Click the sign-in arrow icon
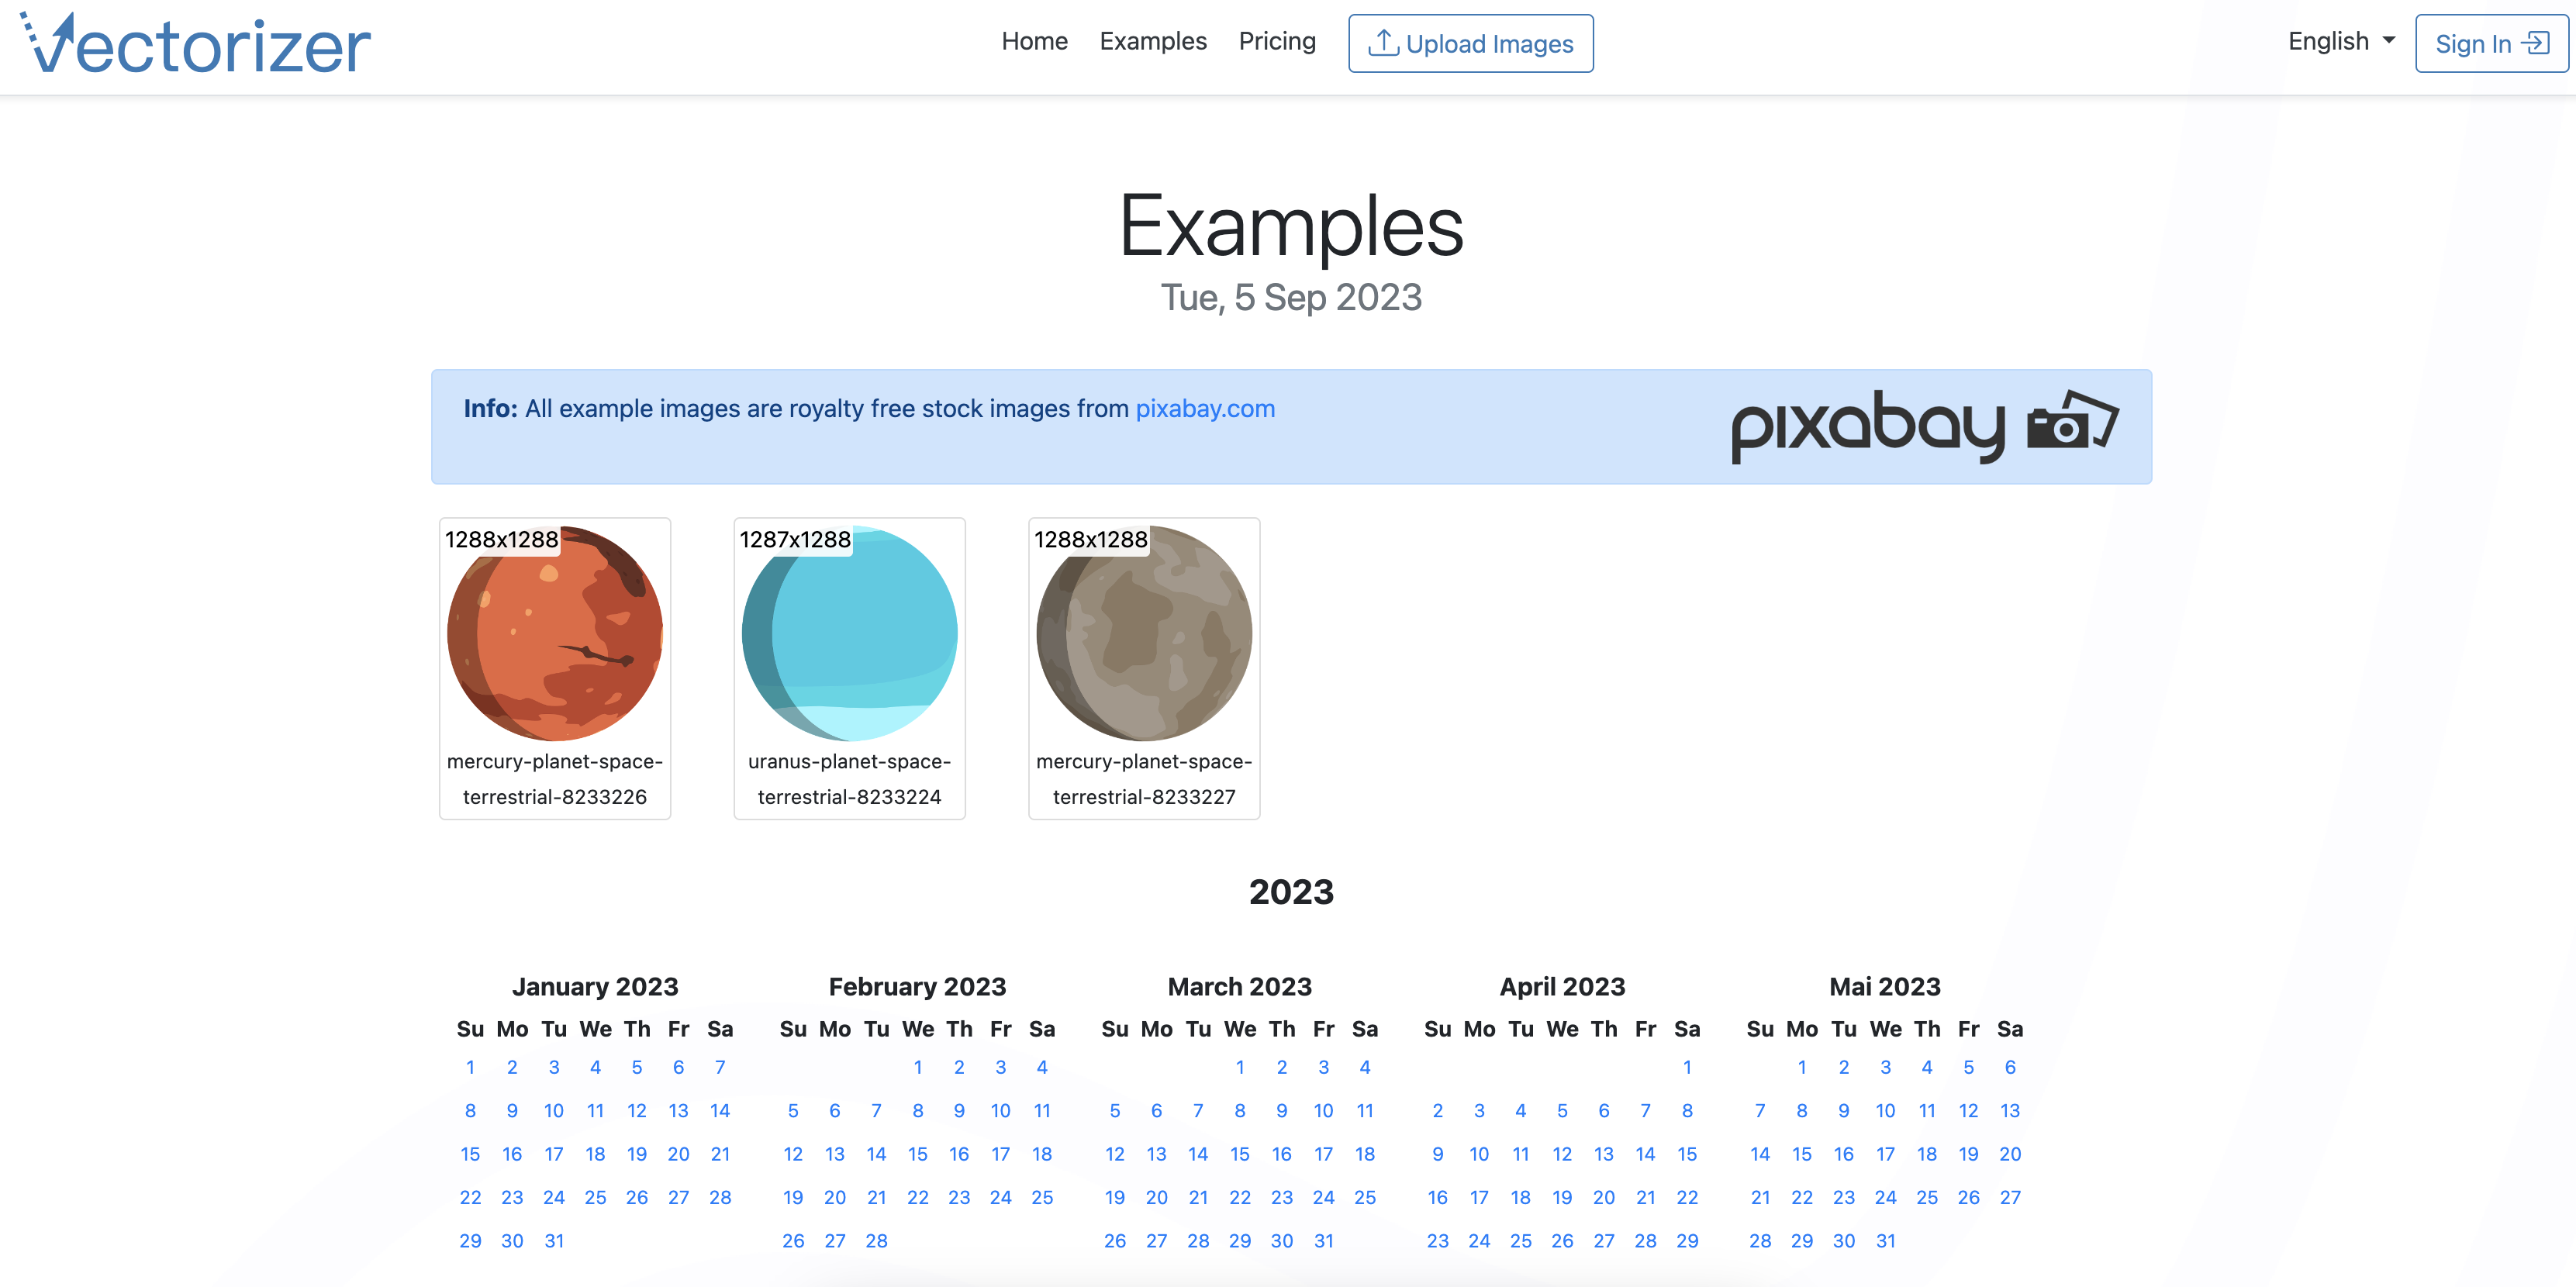Screen dimensions: 2576x1287 point(2535,43)
